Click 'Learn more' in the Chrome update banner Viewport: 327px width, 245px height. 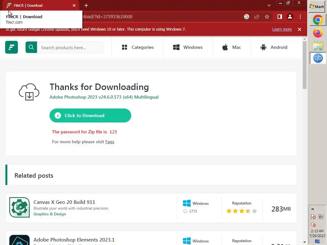282,29
